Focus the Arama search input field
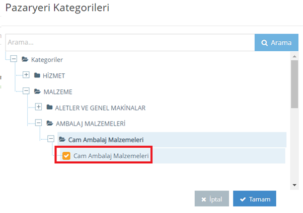 pos(130,42)
